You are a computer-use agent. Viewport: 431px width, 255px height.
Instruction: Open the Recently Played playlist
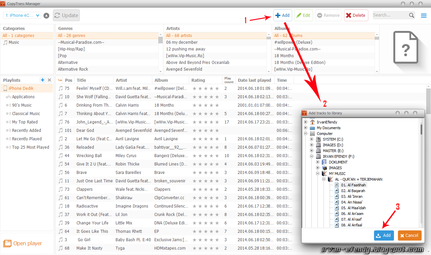pyautogui.click(x=27, y=139)
